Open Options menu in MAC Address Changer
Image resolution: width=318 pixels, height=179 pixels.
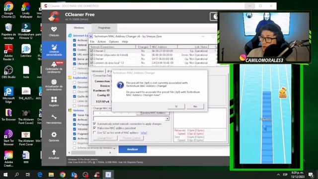114,42
